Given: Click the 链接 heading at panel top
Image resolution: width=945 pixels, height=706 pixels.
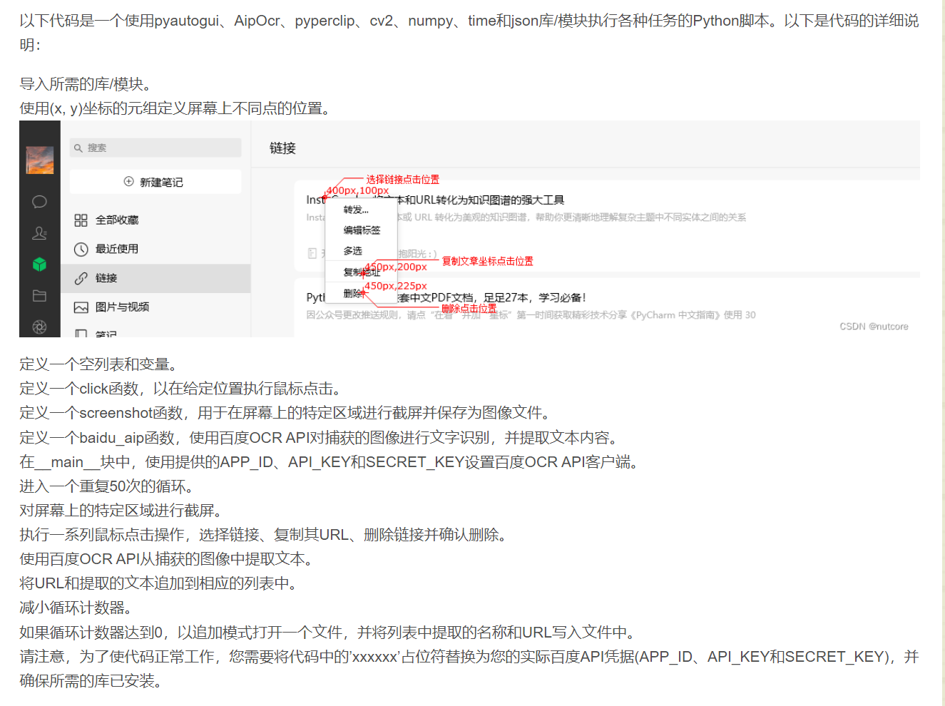Looking at the screenshot, I should (282, 148).
